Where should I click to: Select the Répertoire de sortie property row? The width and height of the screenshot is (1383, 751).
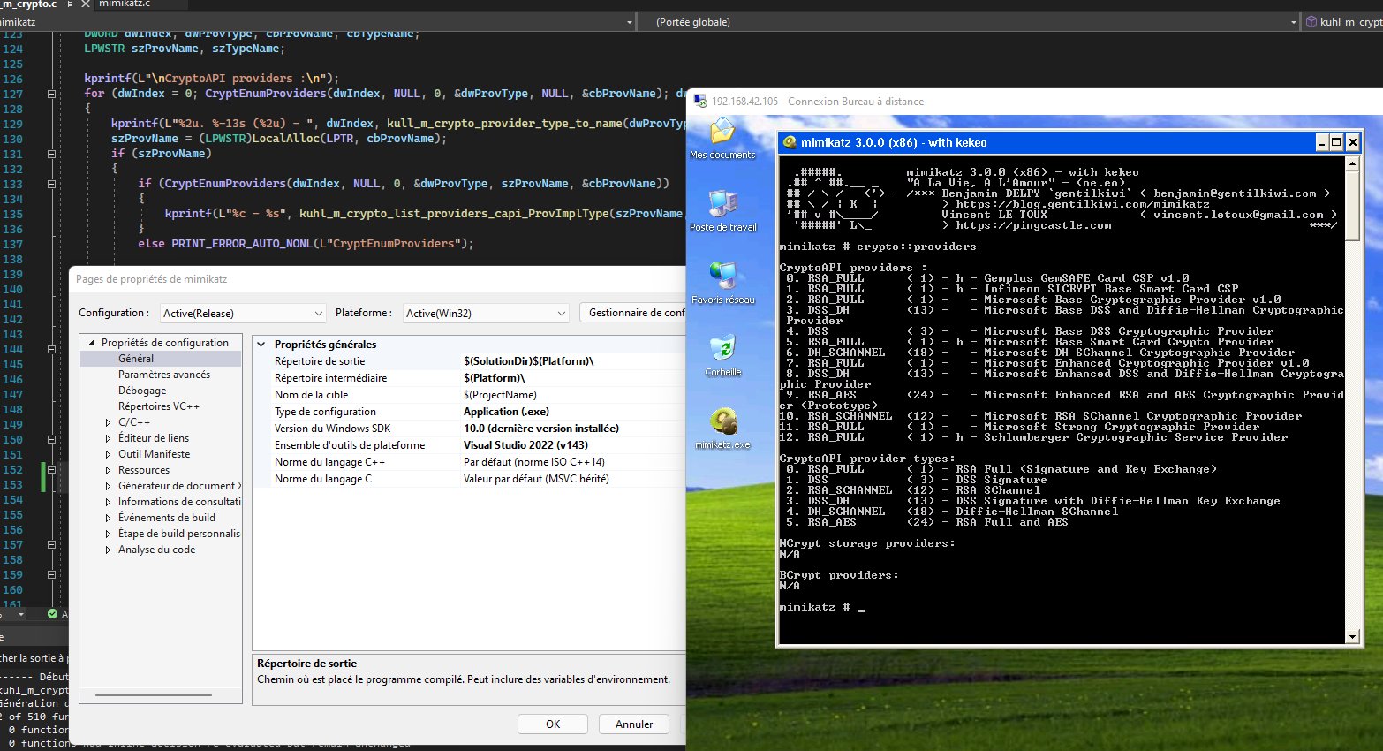[x=470, y=361]
